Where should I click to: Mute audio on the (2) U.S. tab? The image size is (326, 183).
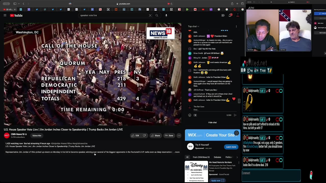point(15,9)
